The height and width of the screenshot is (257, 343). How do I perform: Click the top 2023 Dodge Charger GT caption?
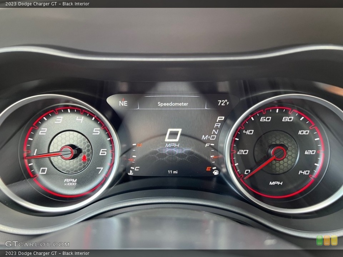[48, 4]
